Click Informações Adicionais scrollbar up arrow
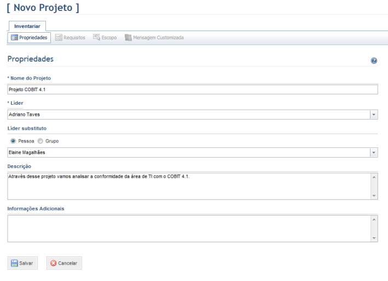 tap(374, 219)
